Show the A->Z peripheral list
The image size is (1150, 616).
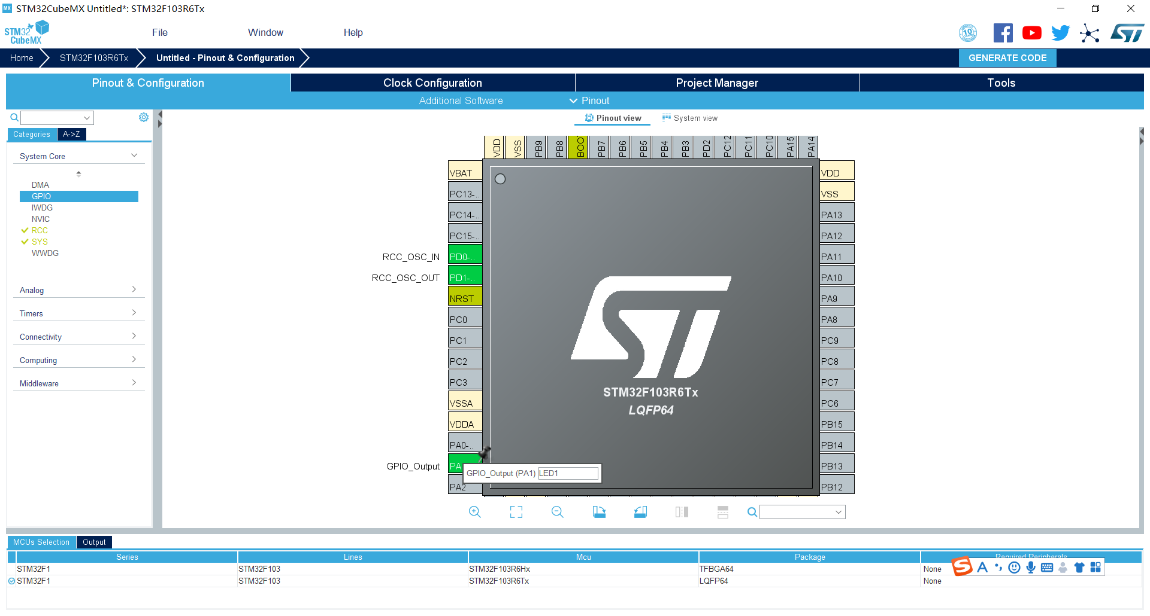71,134
